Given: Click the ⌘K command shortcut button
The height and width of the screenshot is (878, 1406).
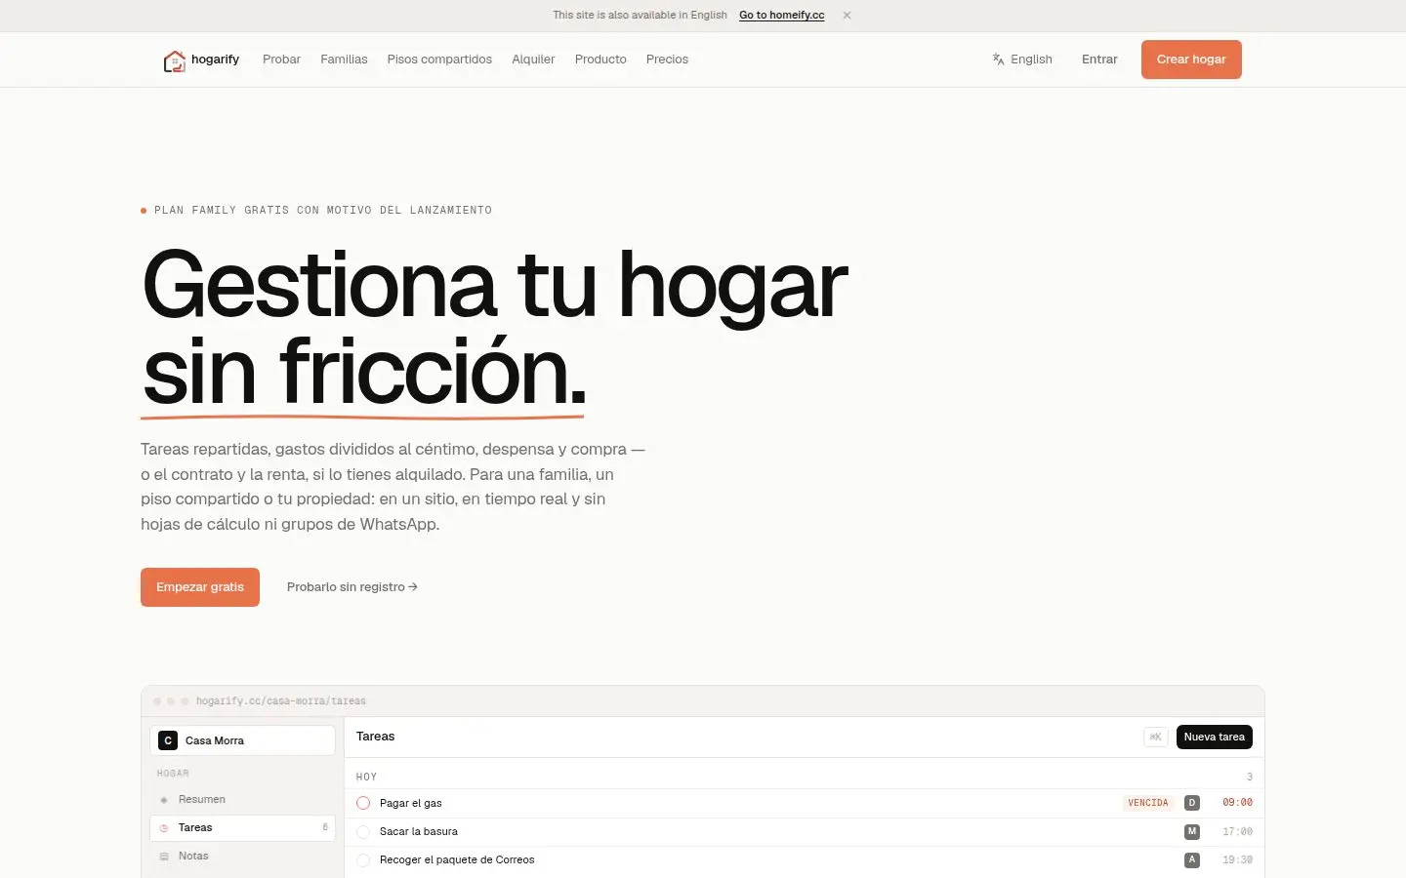Looking at the screenshot, I should tap(1156, 738).
